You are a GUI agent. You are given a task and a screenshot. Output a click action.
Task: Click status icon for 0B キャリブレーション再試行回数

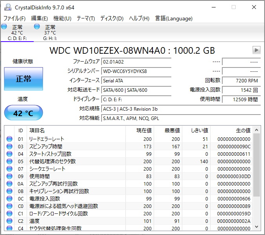pos(9,191)
